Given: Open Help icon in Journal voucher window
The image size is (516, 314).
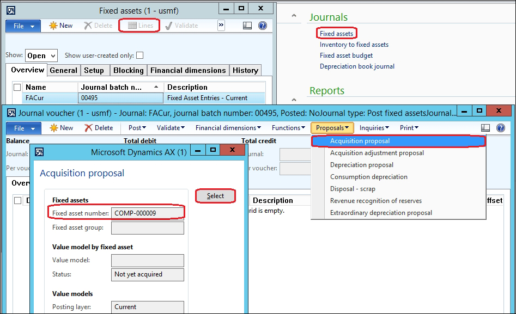Looking at the screenshot, I should point(501,128).
